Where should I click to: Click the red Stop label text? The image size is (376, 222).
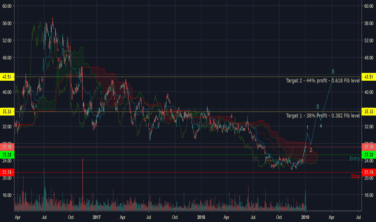355,176
